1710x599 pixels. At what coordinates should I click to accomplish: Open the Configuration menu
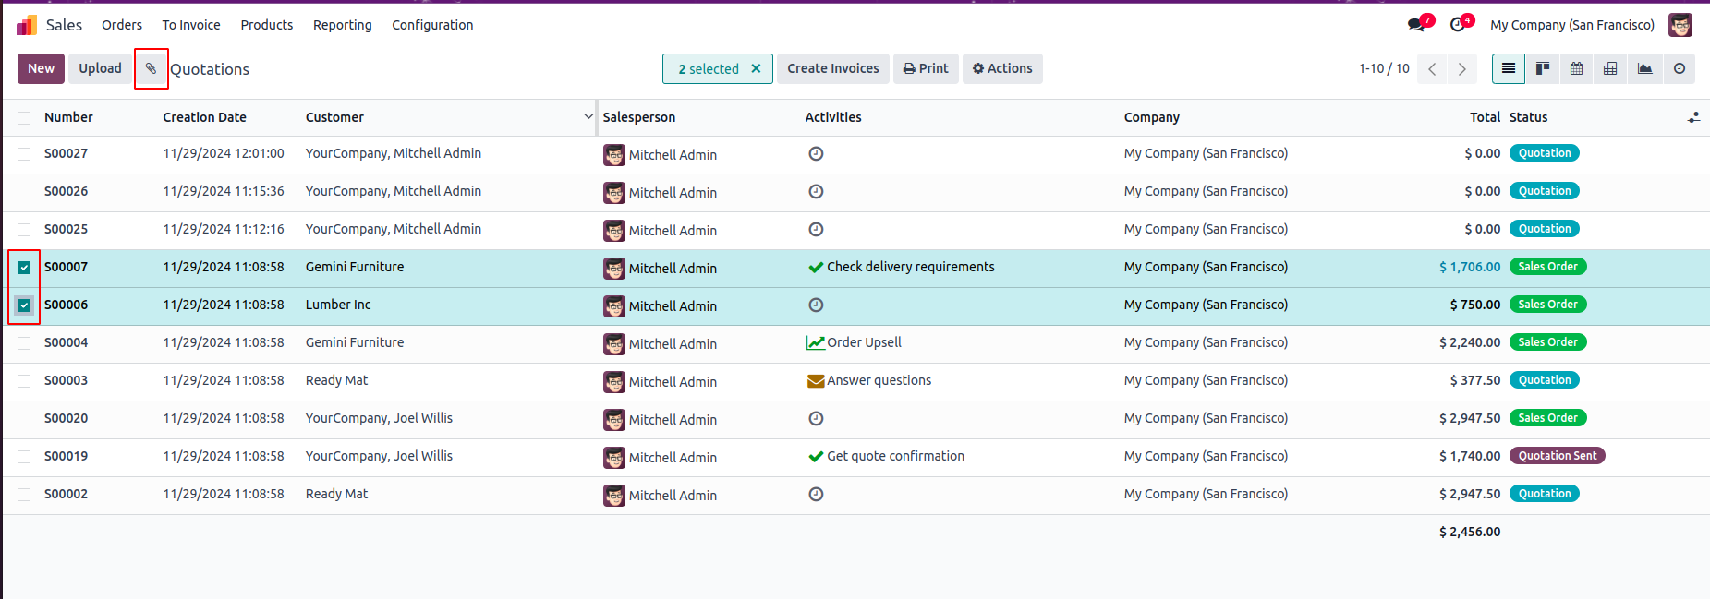432,25
